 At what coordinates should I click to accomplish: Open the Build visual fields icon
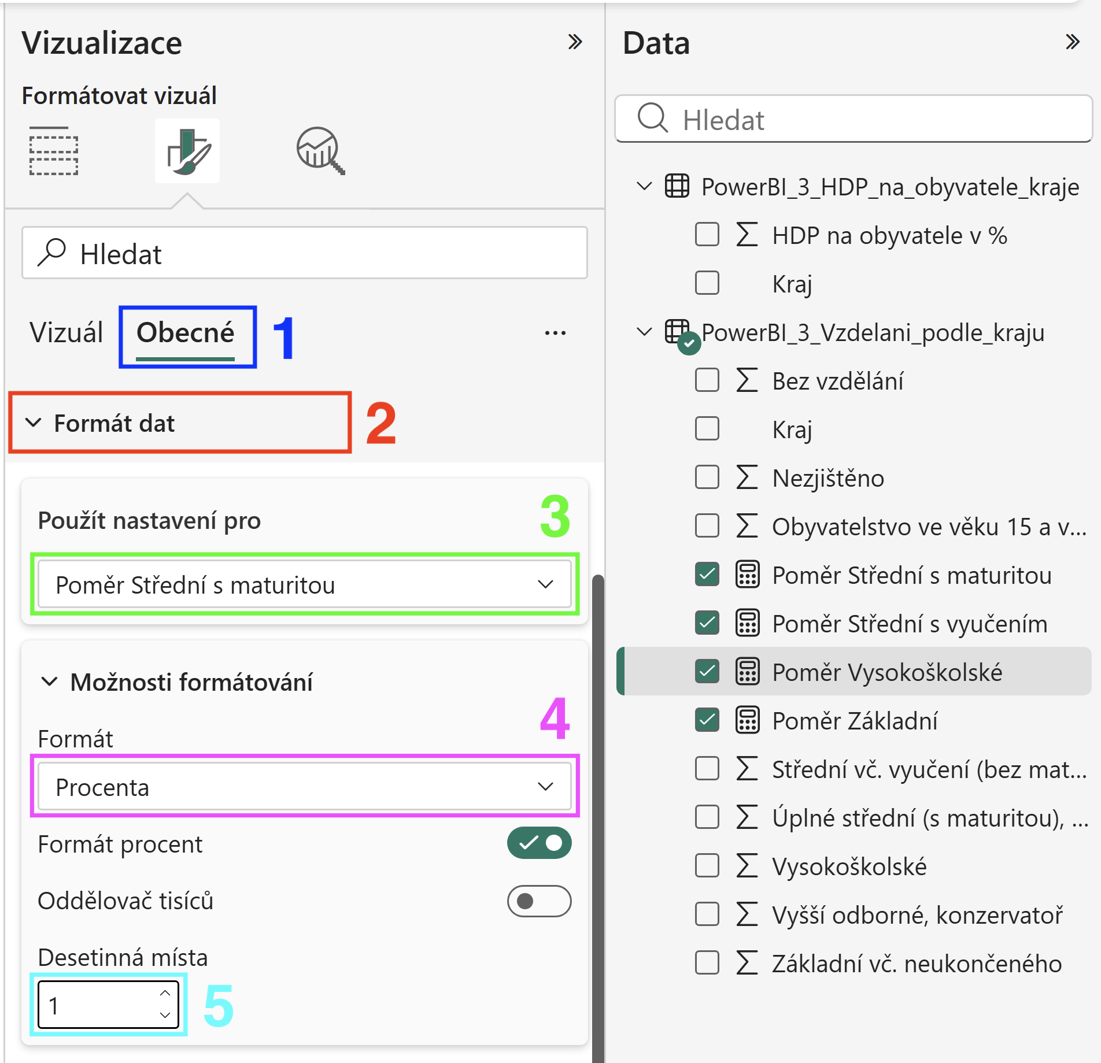(54, 151)
